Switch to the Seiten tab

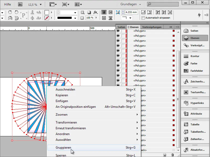pyautogui.click(x=121, y=27)
